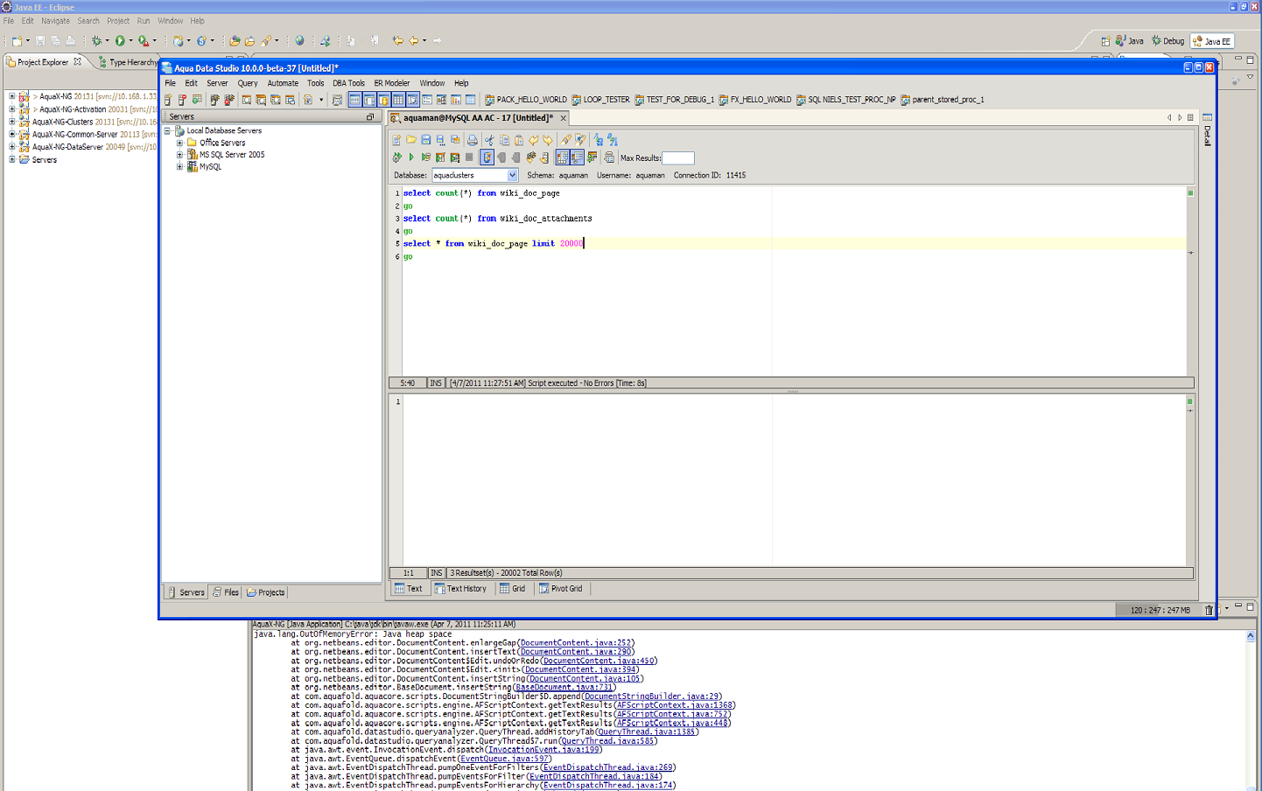This screenshot has width=1262, height=791.
Task: Click the green Execute play icon in query toolbar
Action: [x=411, y=157]
